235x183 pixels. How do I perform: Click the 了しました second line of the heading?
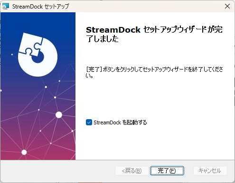click(102, 39)
